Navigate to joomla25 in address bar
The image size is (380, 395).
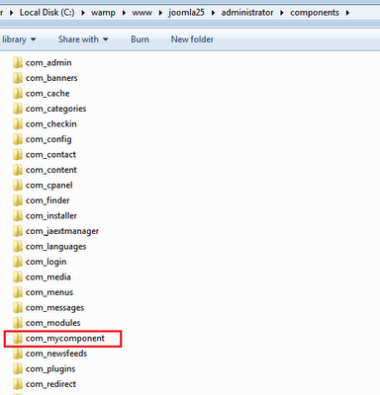click(x=186, y=13)
